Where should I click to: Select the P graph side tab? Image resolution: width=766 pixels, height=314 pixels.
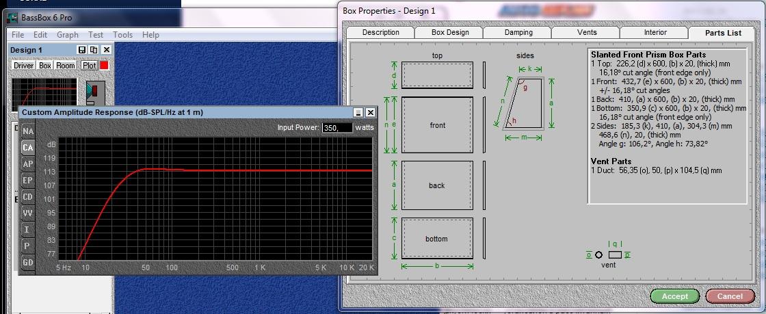28,246
